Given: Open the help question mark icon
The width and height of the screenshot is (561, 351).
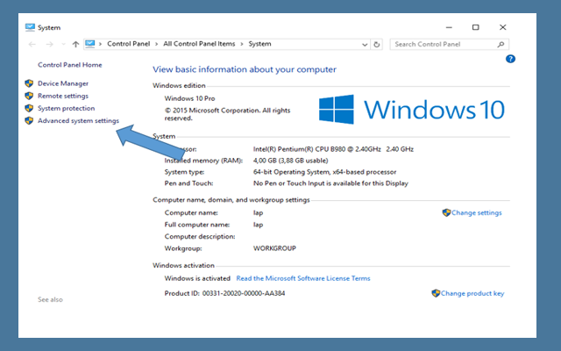Looking at the screenshot, I should point(510,59).
